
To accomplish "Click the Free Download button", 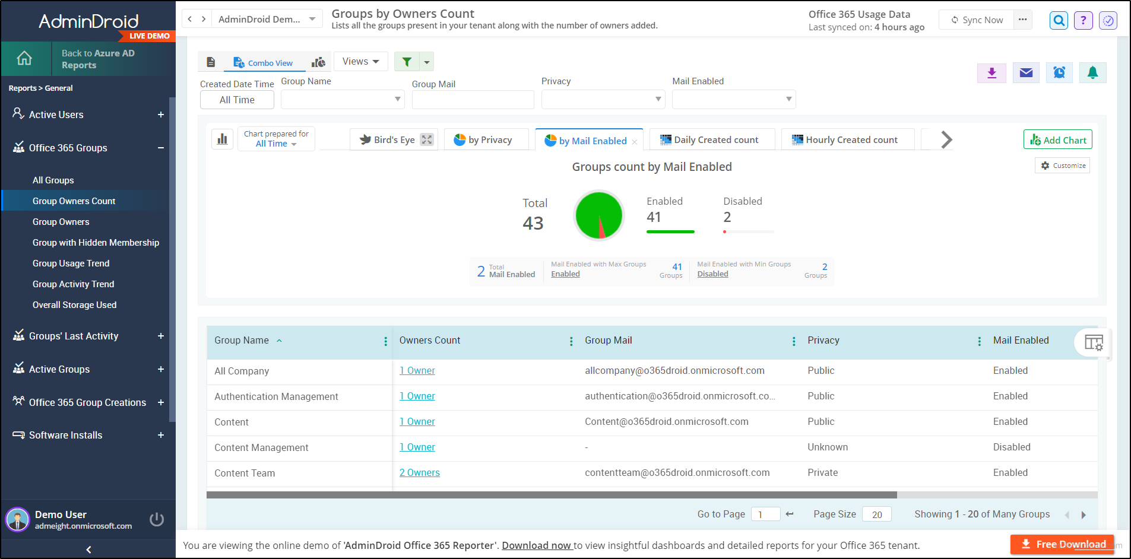I will 1062,544.
